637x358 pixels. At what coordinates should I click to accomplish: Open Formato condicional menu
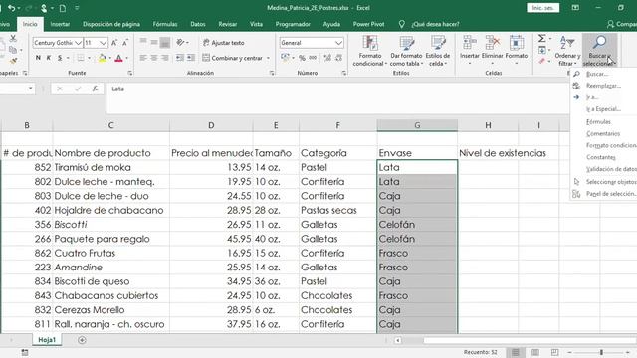pyautogui.click(x=369, y=51)
